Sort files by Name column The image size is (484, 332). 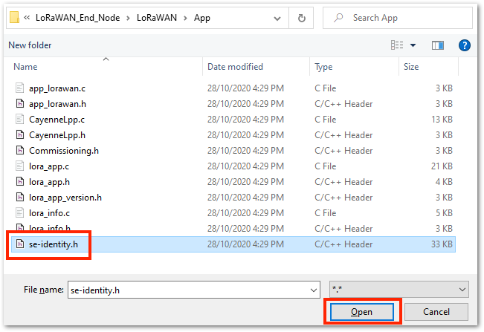(x=25, y=67)
